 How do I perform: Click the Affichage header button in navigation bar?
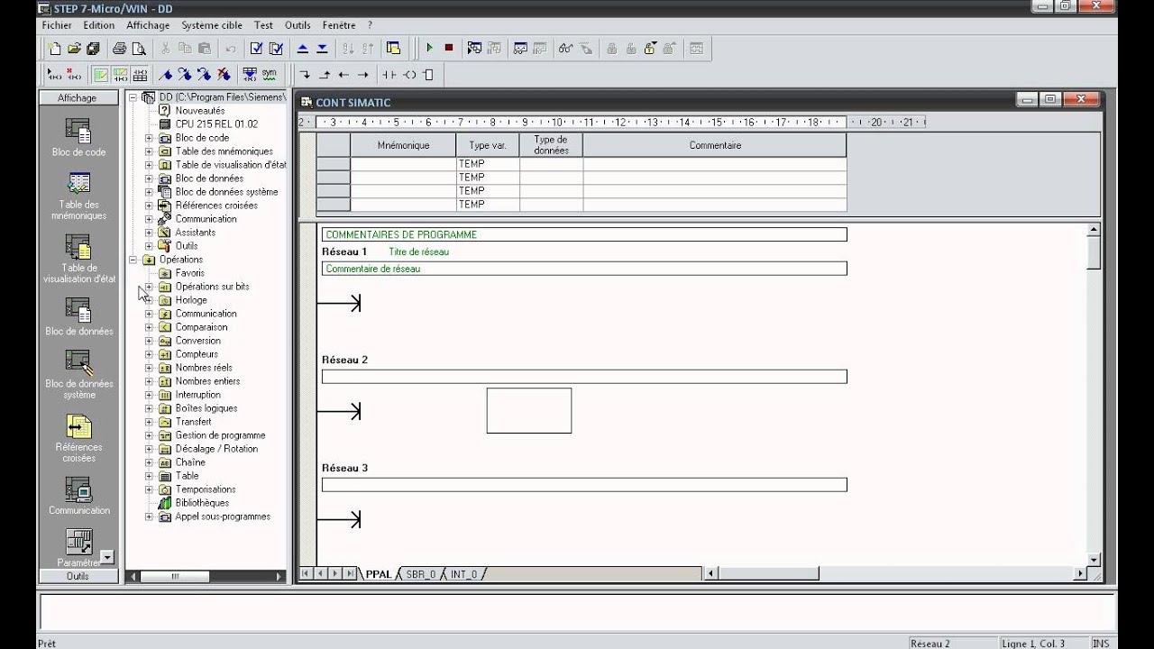point(78,97)
